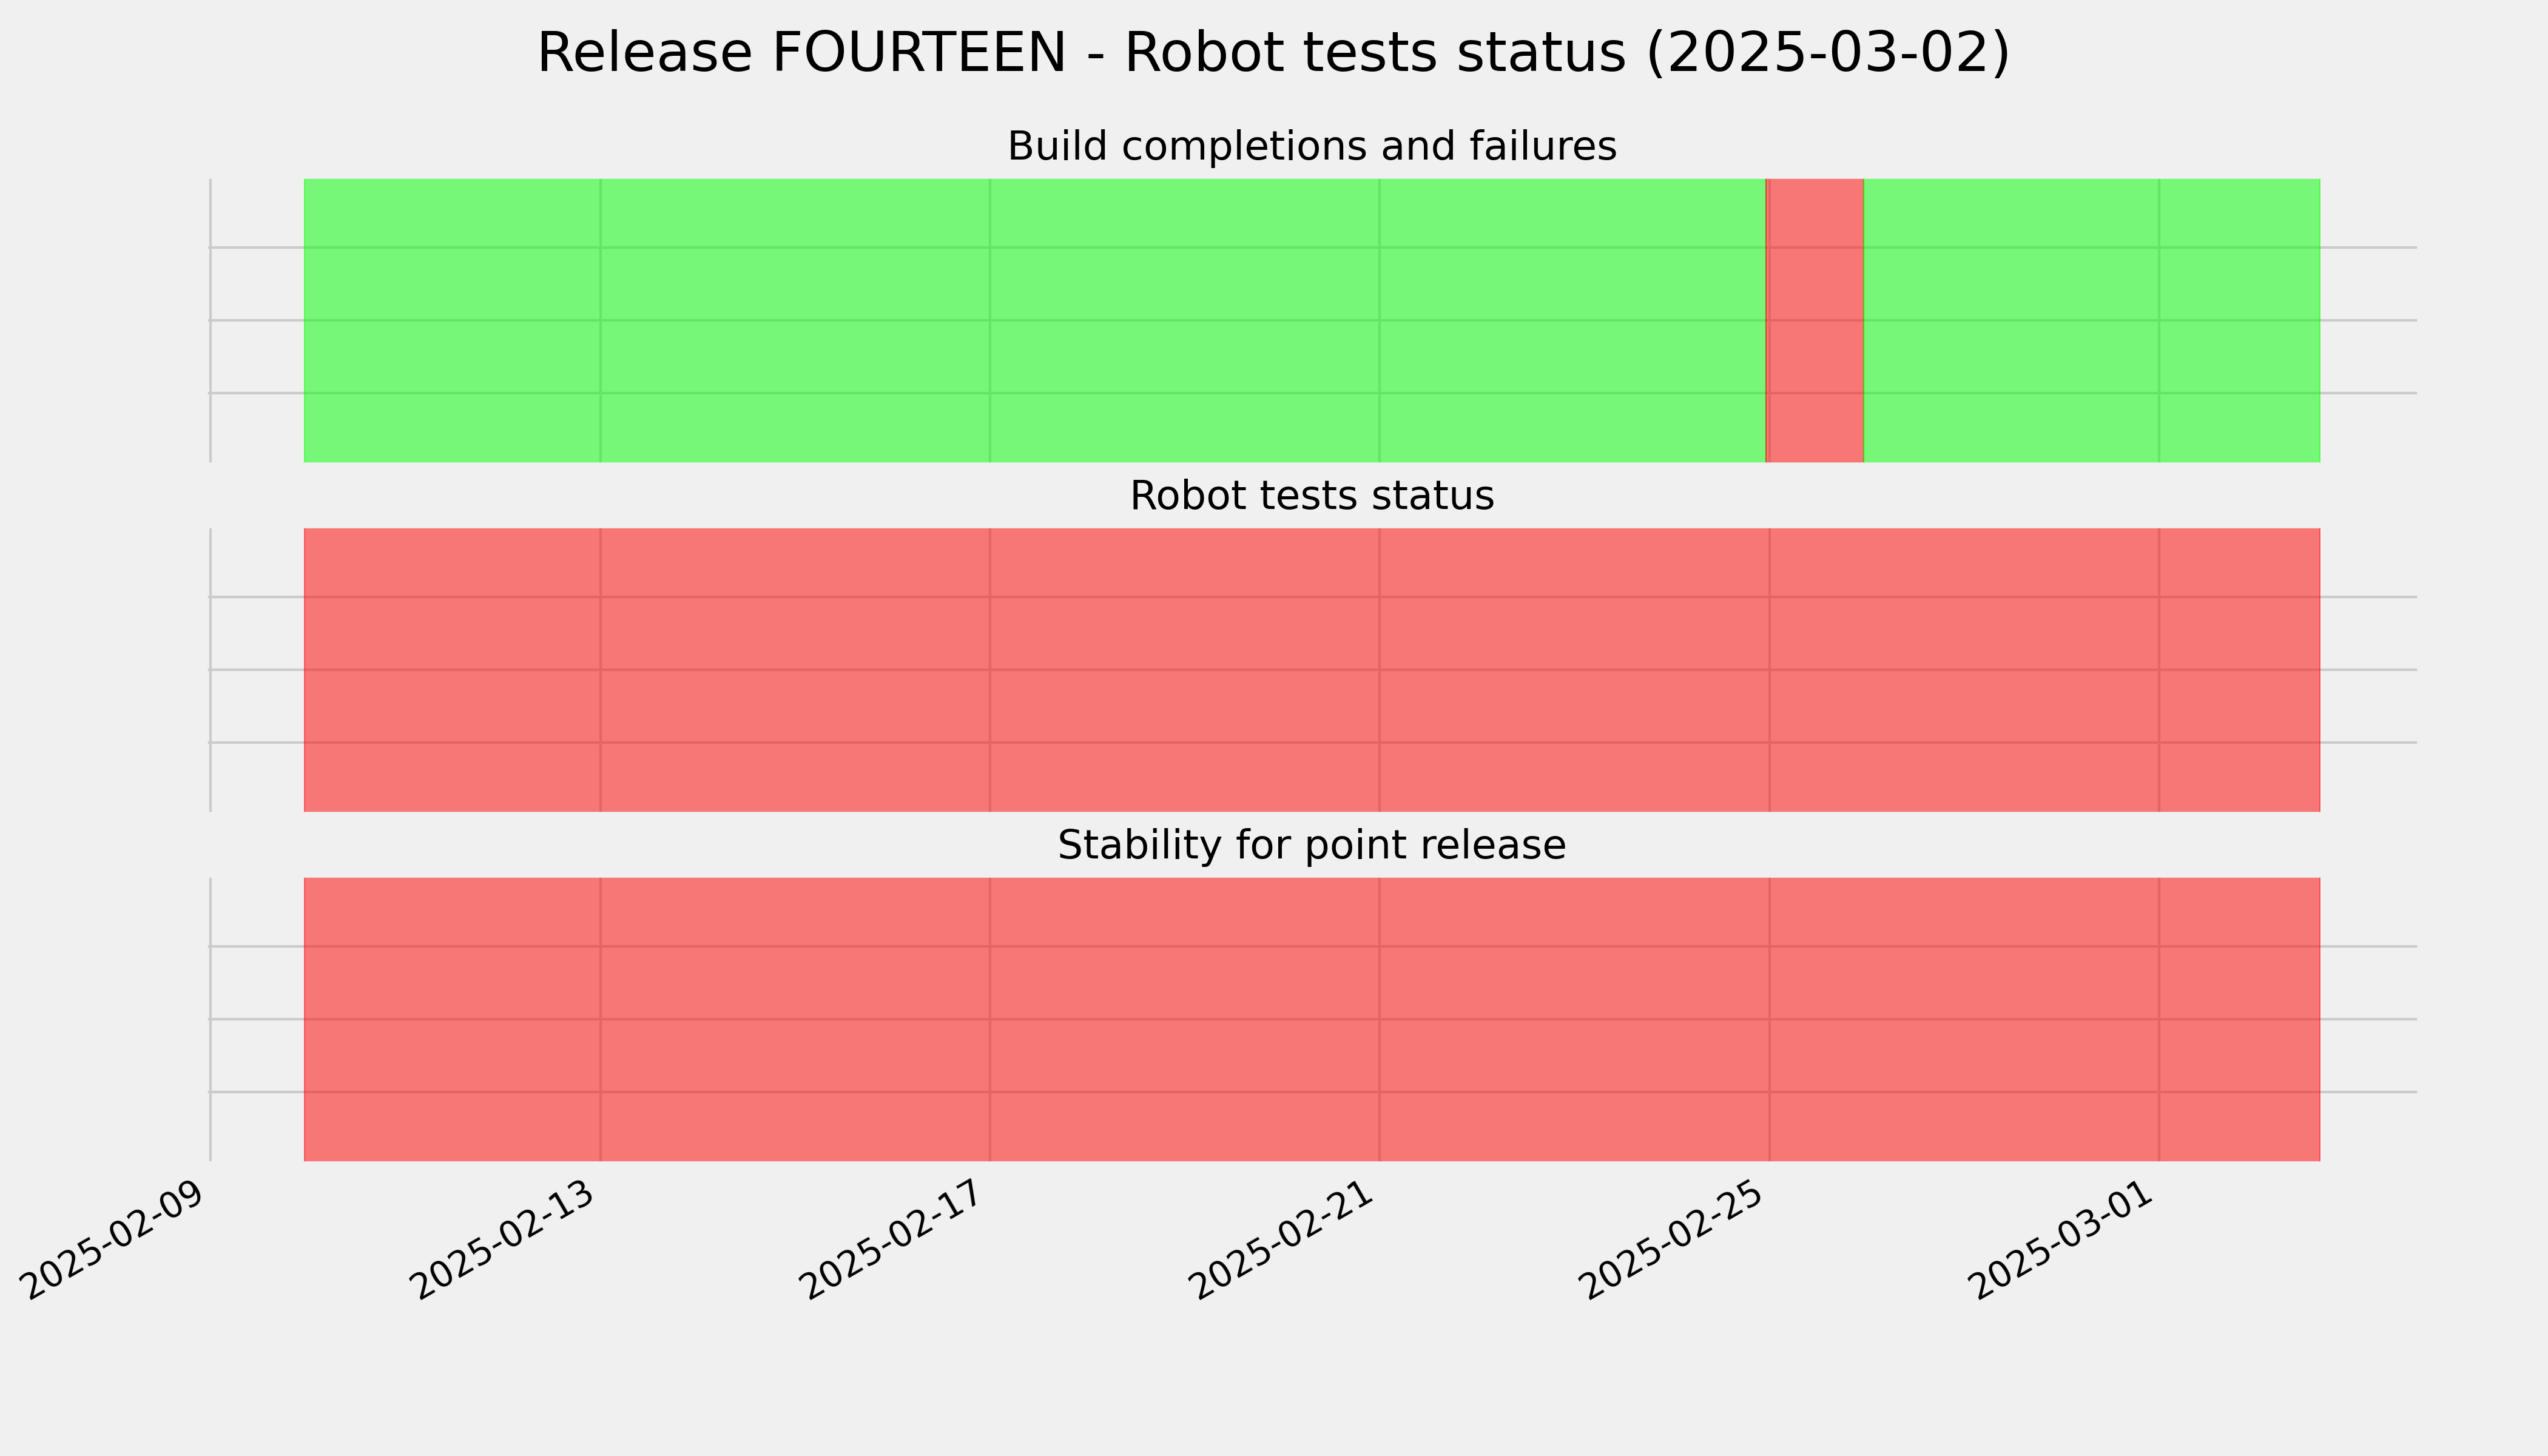Click the first green region in Build completions chart
This screenshot has height=1456, width=2548.
pos(1035,320)
